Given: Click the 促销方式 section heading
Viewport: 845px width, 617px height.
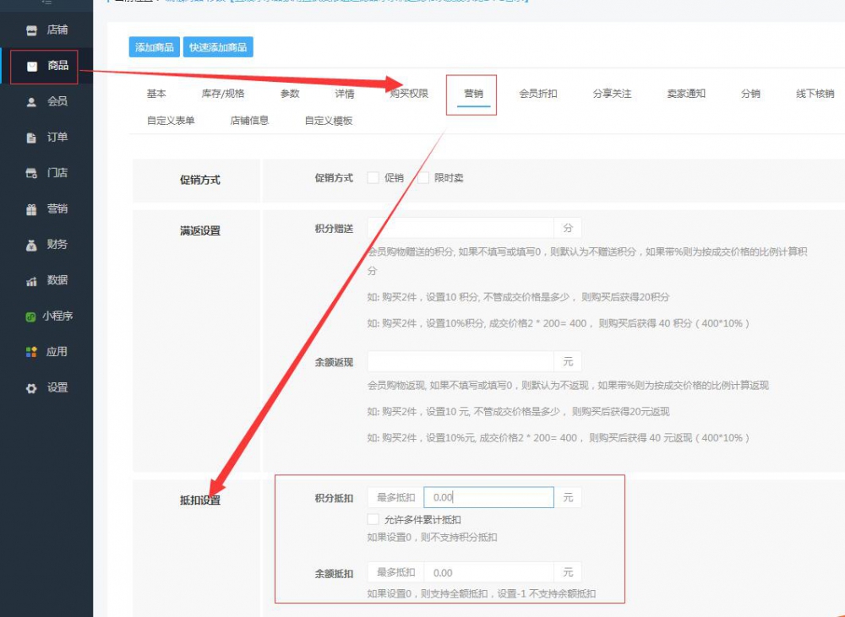Looking at the screenshot, I should (x=200, y=180).
